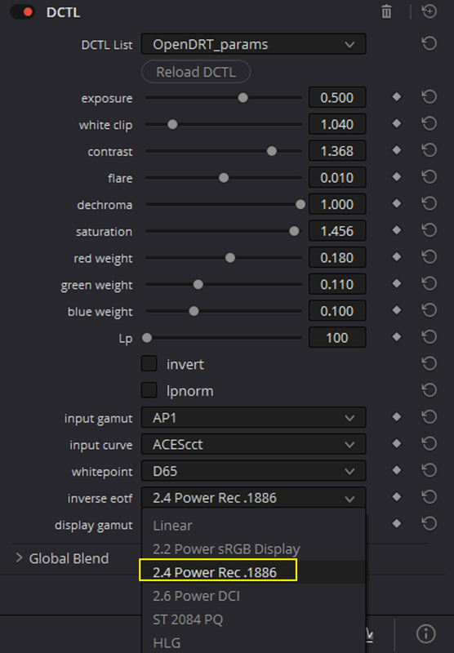Viewport: 454px width, 653px height.
Task: Reset the DCTL List selection
Action: point(429,43)
